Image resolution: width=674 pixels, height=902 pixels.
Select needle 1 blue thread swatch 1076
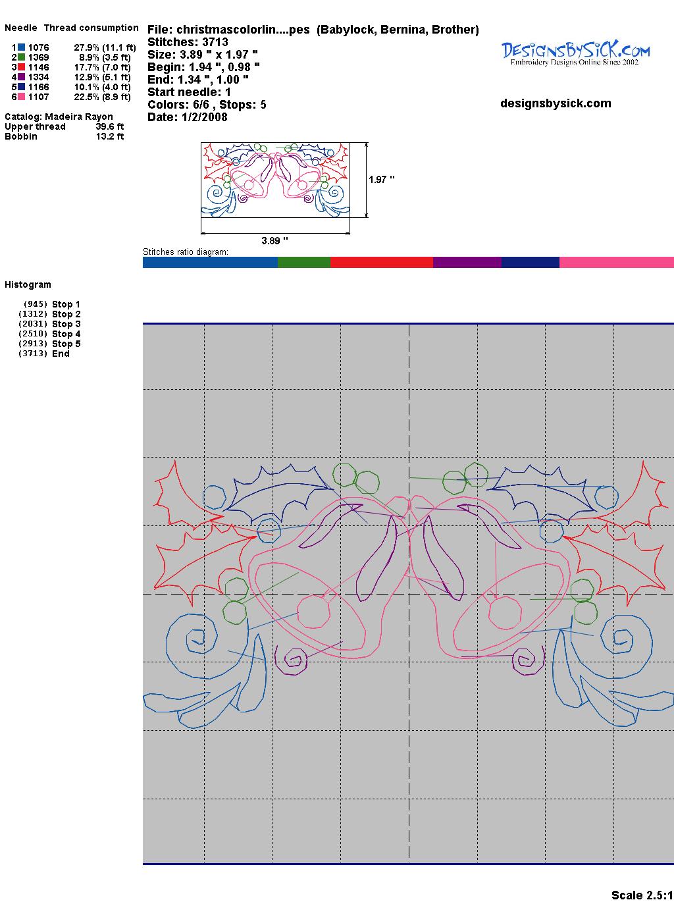click(x=22, y=47)
